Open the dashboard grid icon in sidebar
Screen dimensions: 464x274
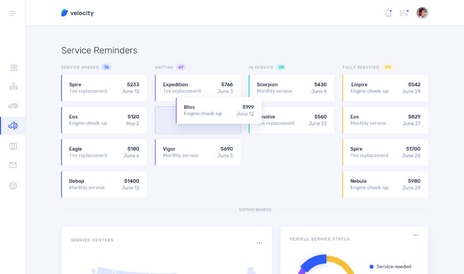click(14, 68)
